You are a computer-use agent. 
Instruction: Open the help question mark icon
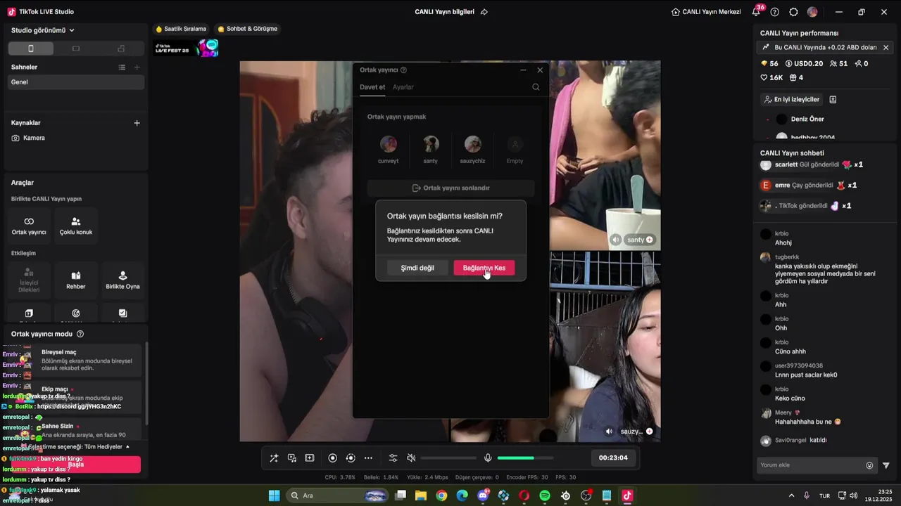pos(775,12)
